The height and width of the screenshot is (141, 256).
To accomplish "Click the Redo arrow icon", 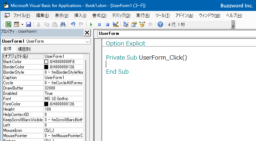I will pyautogui.click(x=81, y=24).
